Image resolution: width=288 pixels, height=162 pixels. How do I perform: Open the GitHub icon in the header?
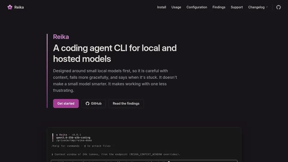click(278, 7)
